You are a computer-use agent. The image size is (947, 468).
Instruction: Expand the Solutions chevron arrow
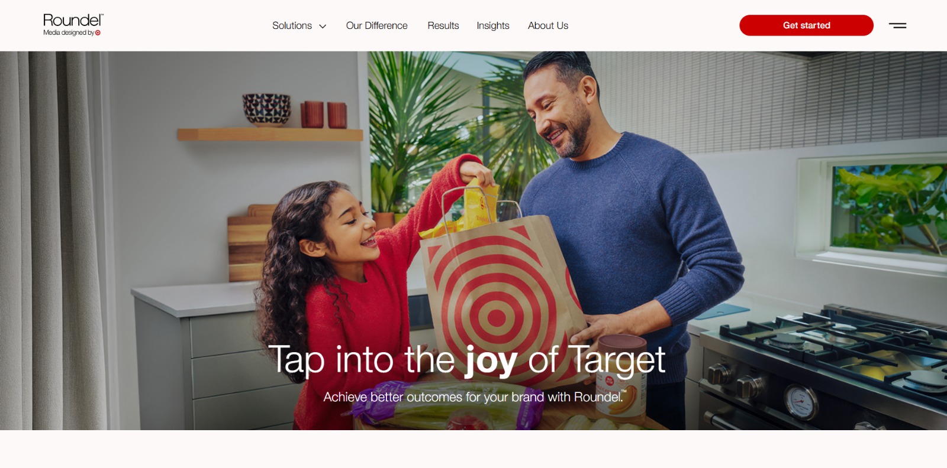323,26
